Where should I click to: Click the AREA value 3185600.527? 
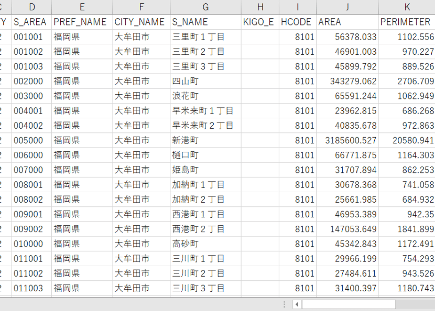tap(347, 140)
